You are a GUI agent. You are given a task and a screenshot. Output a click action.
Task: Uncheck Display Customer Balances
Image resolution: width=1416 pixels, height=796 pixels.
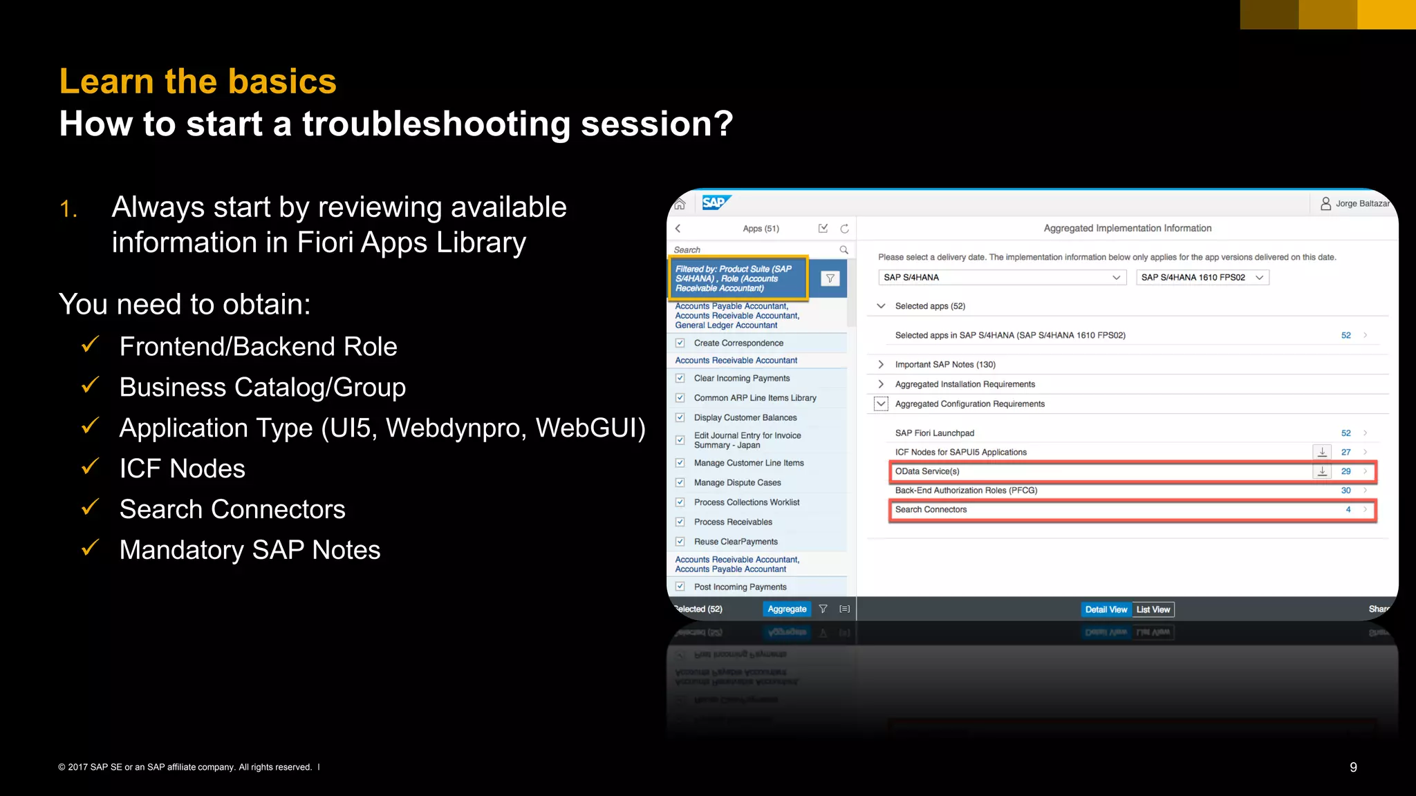point(680,417)
